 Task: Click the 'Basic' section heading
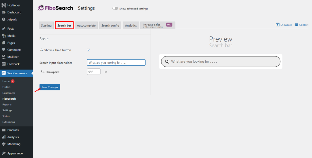point(44,39)
